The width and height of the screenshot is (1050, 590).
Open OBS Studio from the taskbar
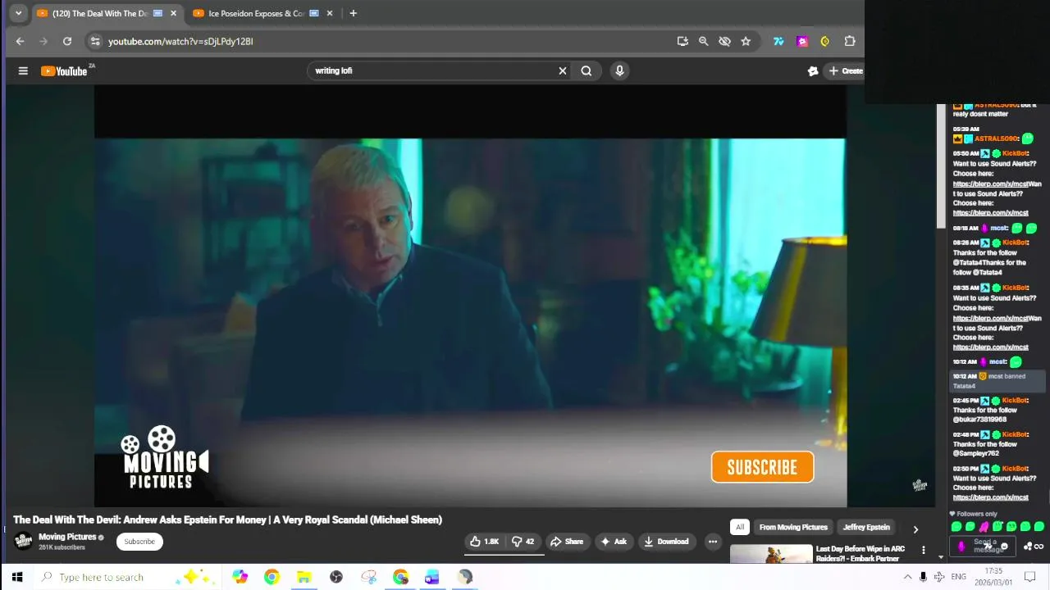coord(336,577)
